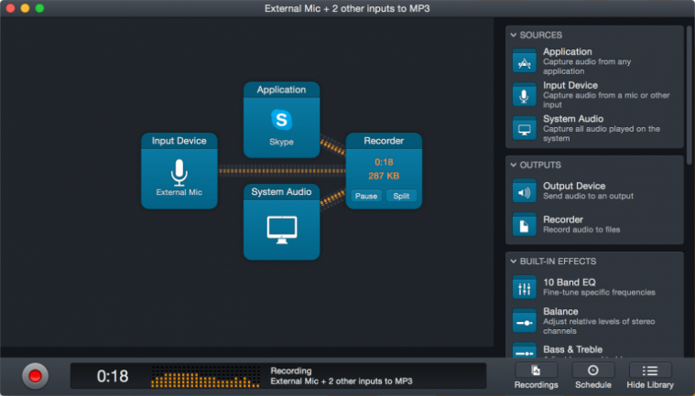Click the External Mic label

[x=179, y=192]
